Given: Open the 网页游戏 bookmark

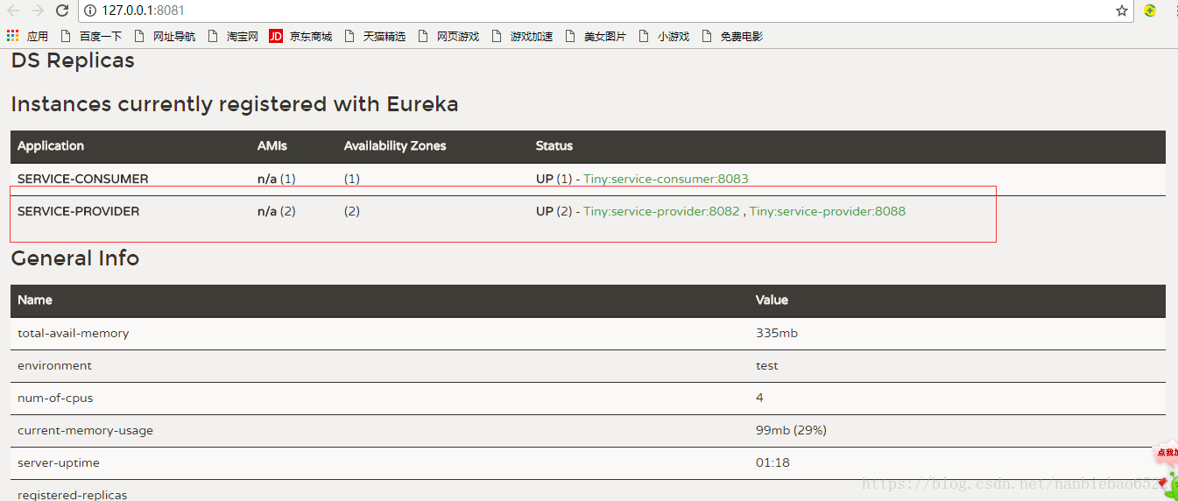Looking at the screenshot, I should 448,36.
